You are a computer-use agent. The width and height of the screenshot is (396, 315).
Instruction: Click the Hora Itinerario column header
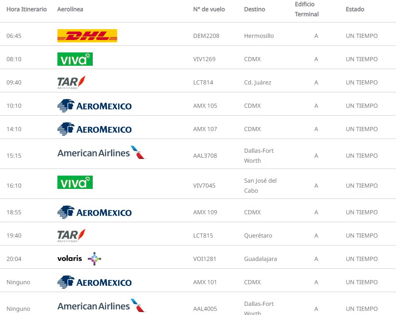pos(27,9)
